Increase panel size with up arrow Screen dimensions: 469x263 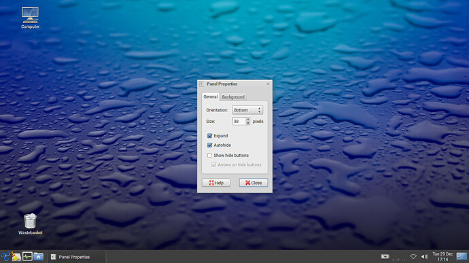(247, 120)
